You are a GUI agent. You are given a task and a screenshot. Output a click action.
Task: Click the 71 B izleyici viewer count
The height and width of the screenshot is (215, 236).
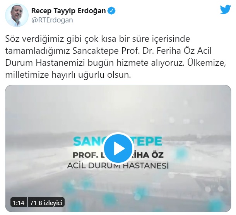coord(46,203)
